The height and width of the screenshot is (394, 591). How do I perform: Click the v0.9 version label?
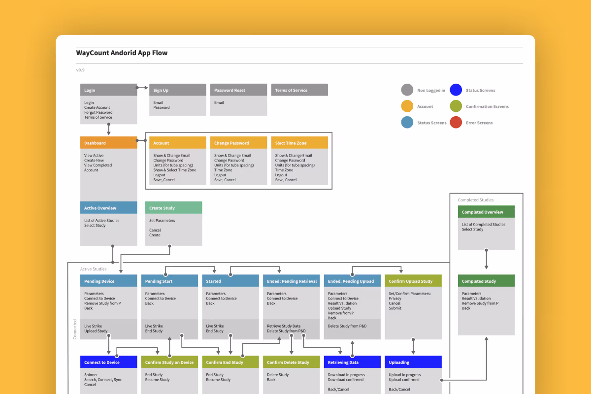coord(80,70)
